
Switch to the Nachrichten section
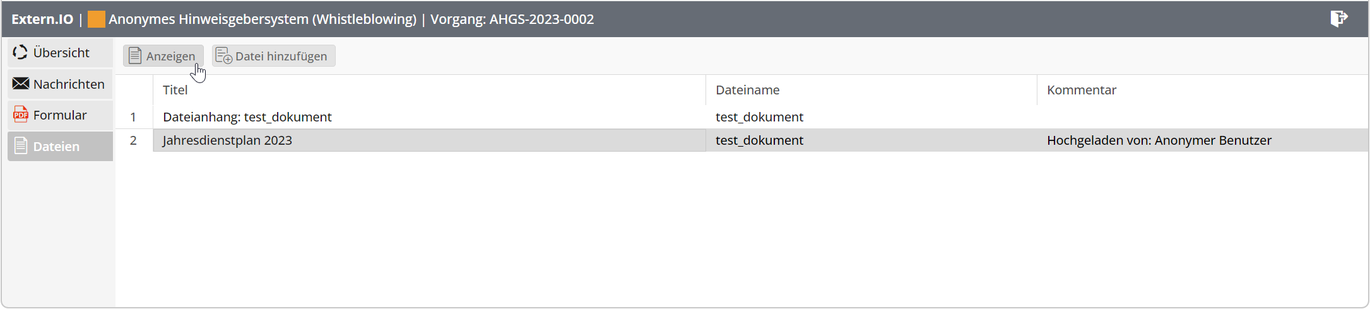(x=60, y=84)
